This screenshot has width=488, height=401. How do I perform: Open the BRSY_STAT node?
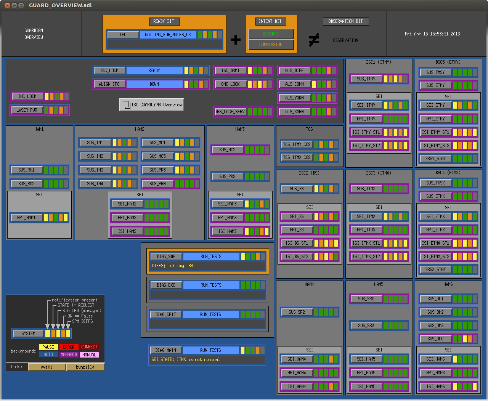point(436,159)
